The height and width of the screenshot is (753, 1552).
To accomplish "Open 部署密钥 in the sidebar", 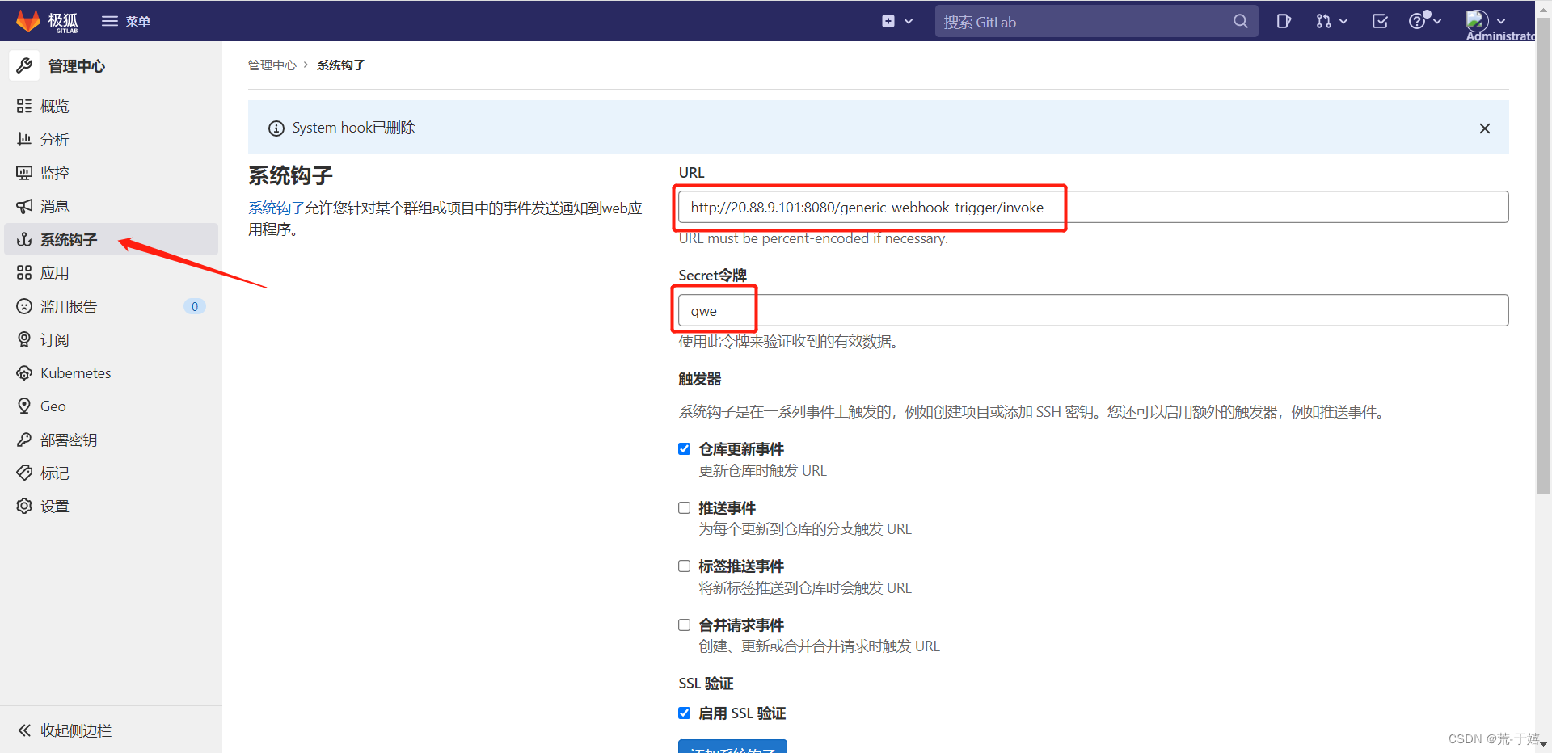I will pyautogui.click(x=111, y=440).
